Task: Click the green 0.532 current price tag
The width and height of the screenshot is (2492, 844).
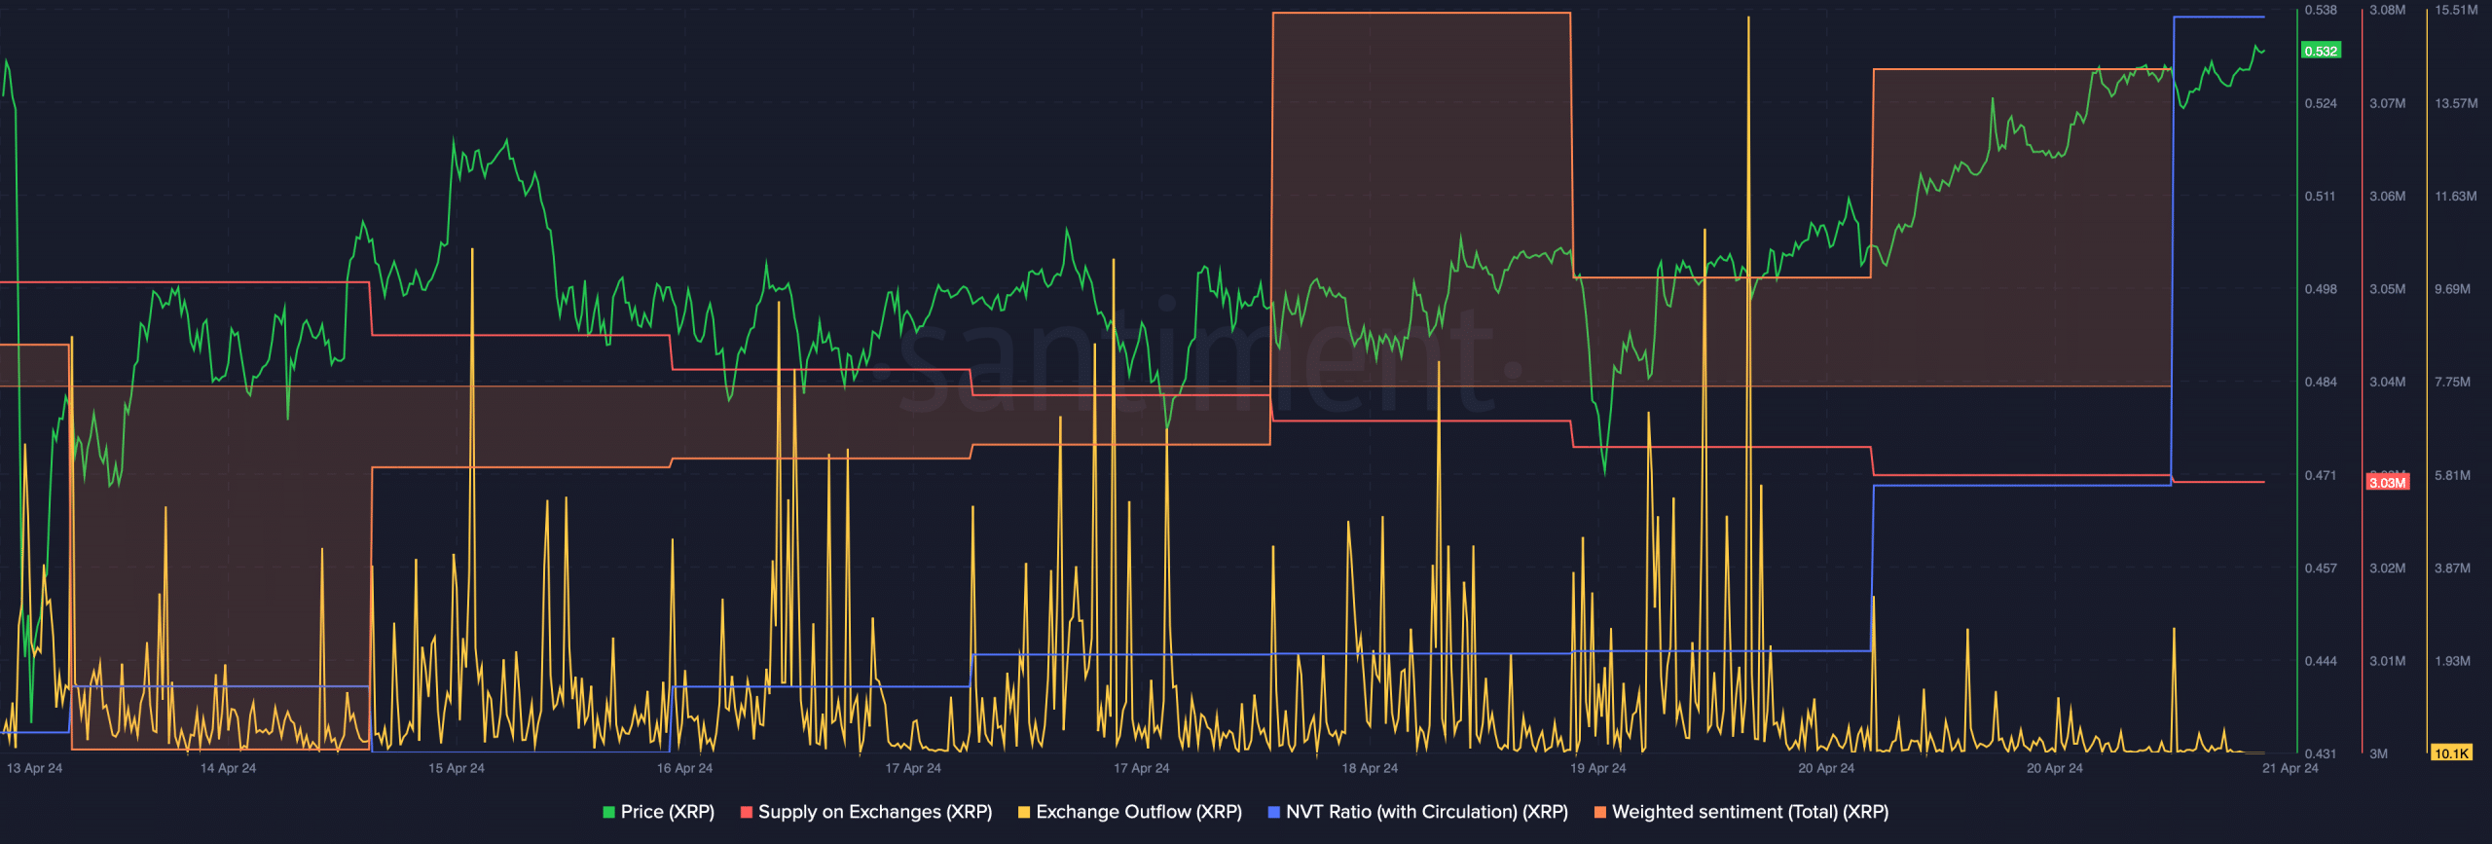Action: [x=2321, y=51]
